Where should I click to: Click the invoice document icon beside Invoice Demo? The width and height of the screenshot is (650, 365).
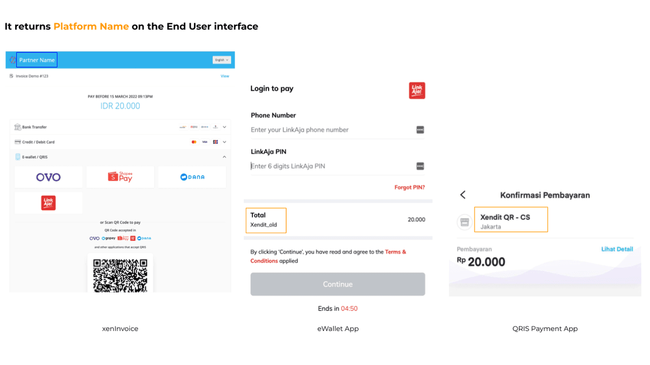coord(12,76)
